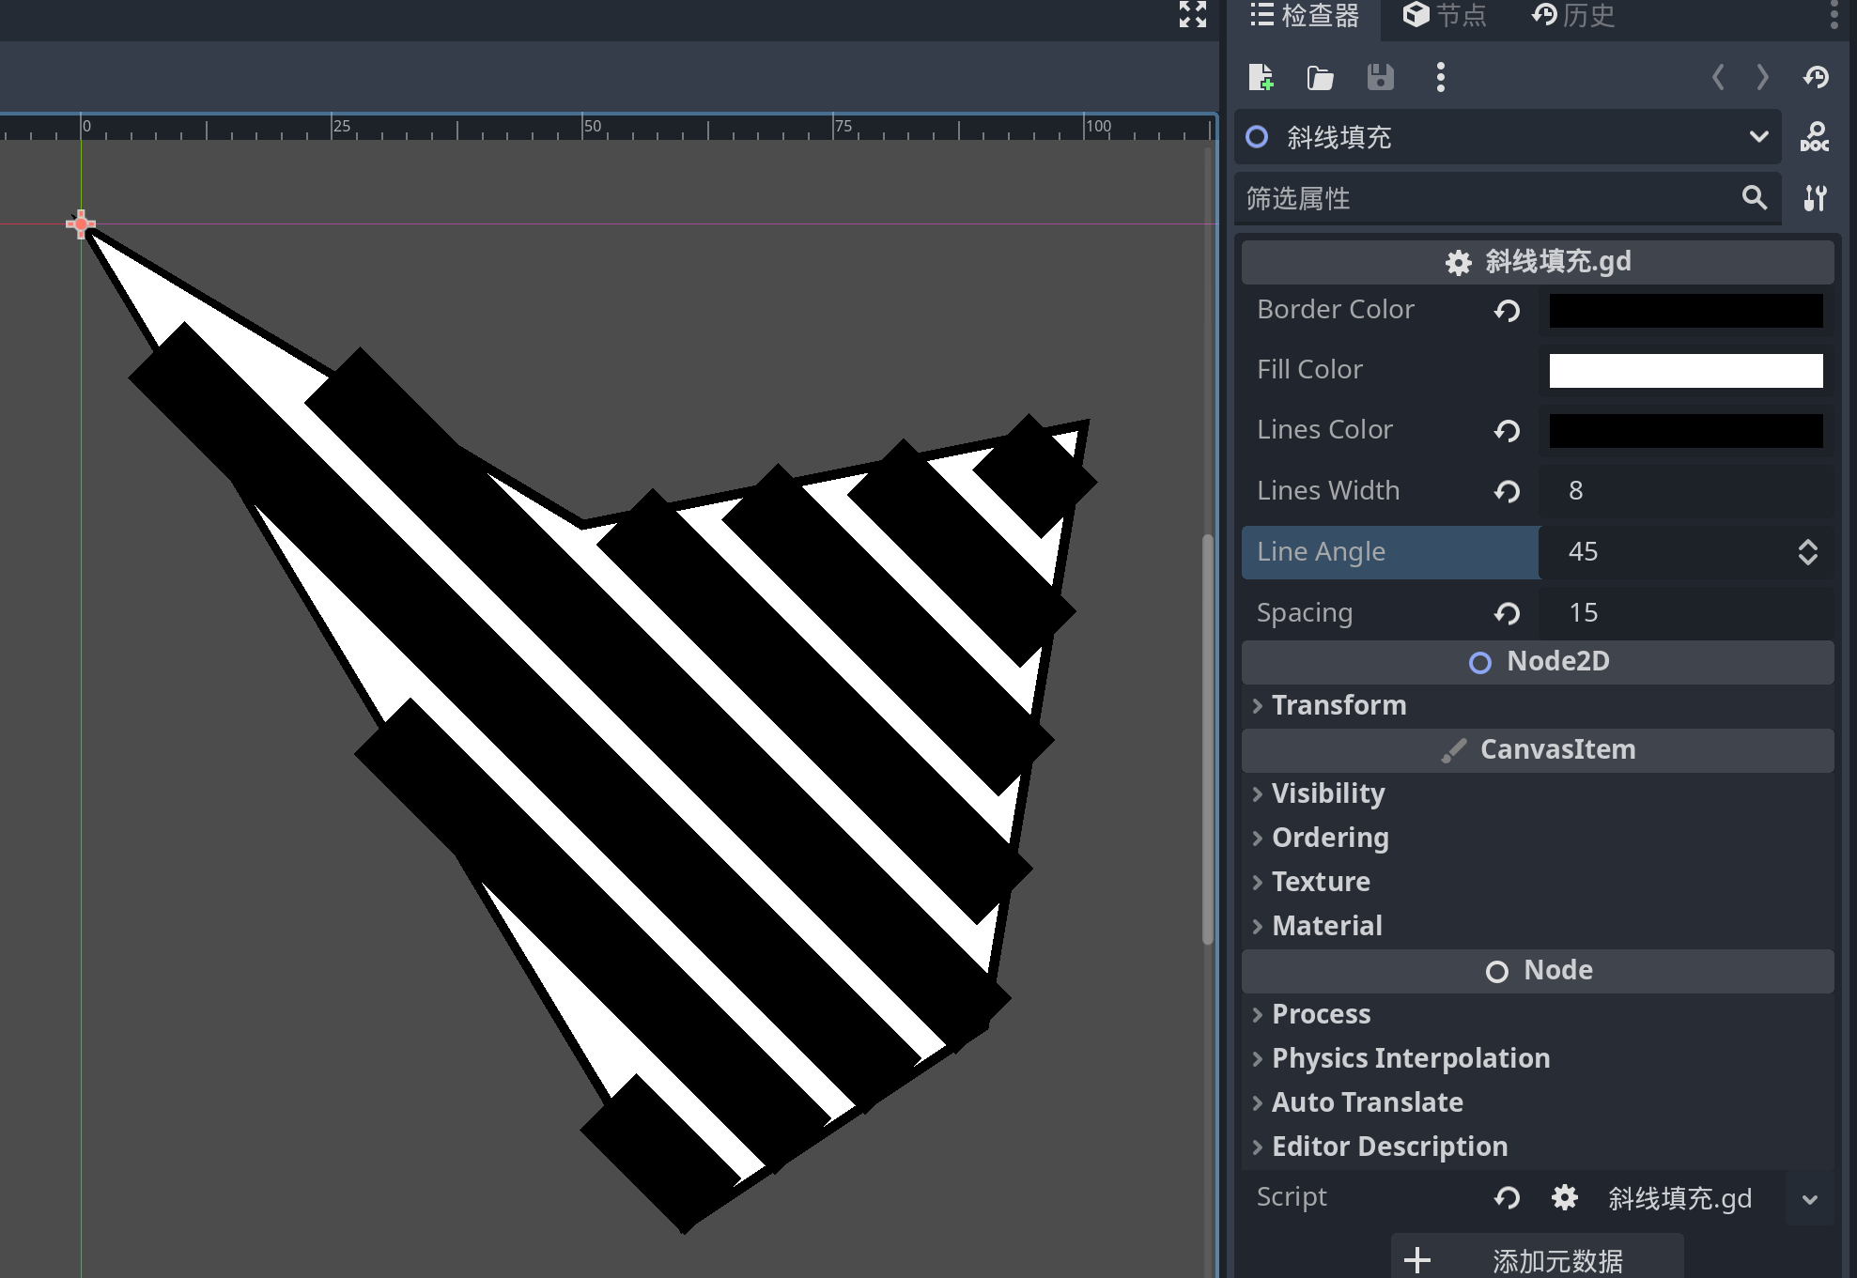Switch to the 检查器 tab

(x=1305, y=15)
